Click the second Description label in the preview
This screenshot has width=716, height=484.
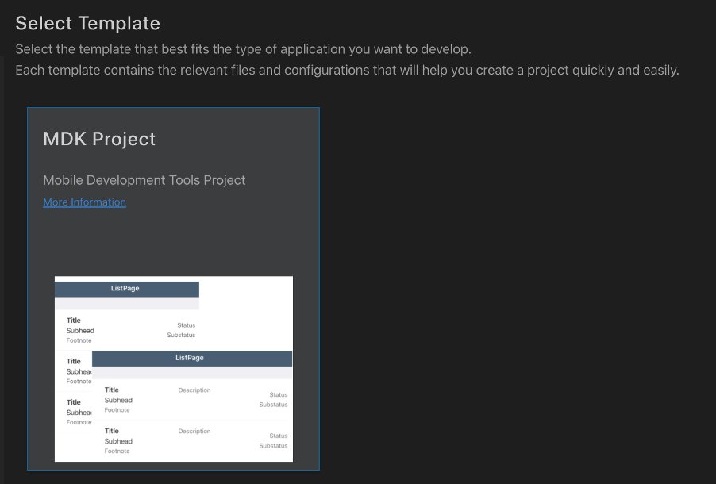[194, 431]
